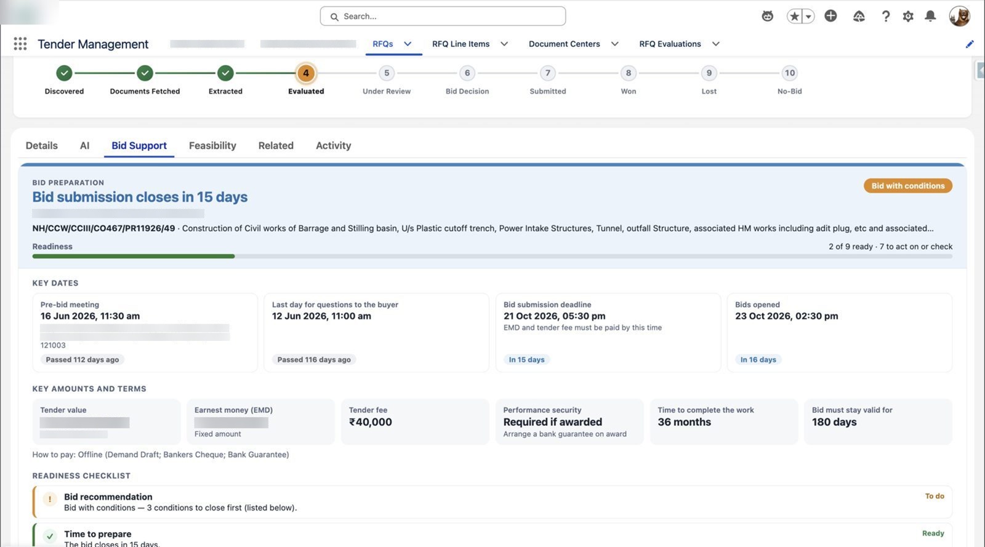Open the RFQ Line Items tab

pyautogui.click(x=460, y=44)
